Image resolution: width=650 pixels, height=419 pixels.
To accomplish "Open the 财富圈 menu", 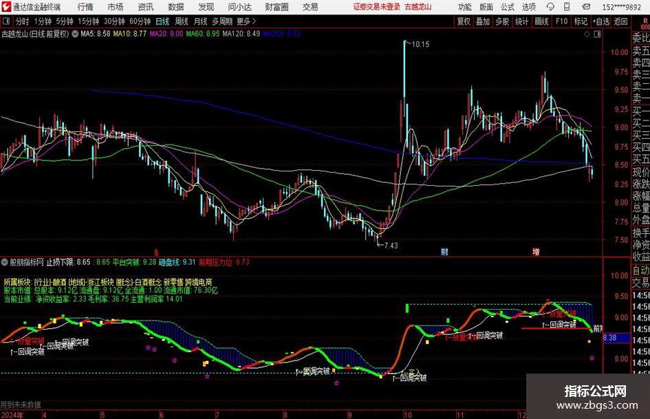I will [x=277, y=7].
